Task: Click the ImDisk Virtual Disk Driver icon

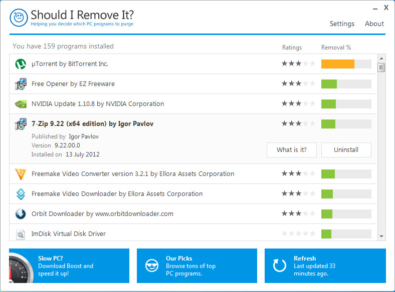Action: [x=21, y=234]
